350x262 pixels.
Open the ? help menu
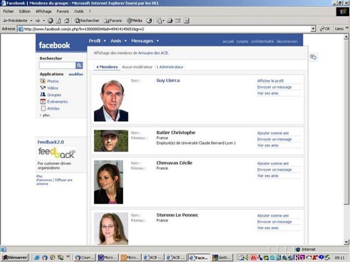(x=90, y=11)
